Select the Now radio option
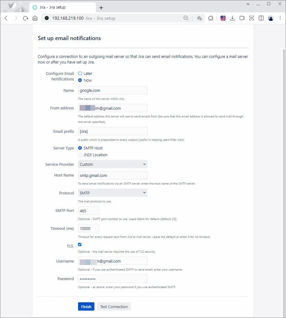 pos(80,80)
